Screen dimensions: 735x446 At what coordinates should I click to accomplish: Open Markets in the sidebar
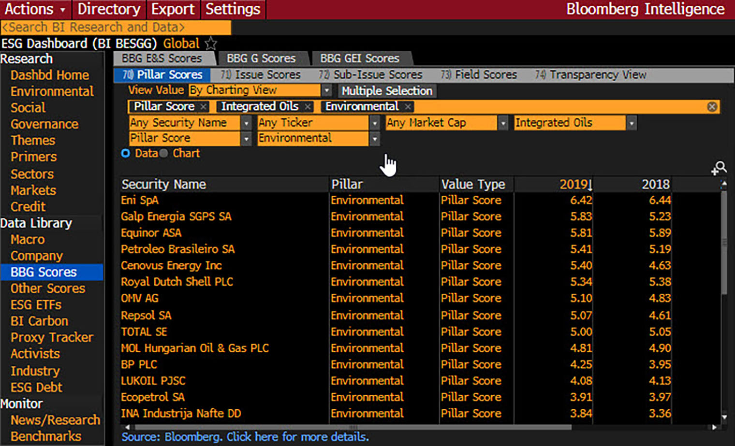tap(33, 190)
